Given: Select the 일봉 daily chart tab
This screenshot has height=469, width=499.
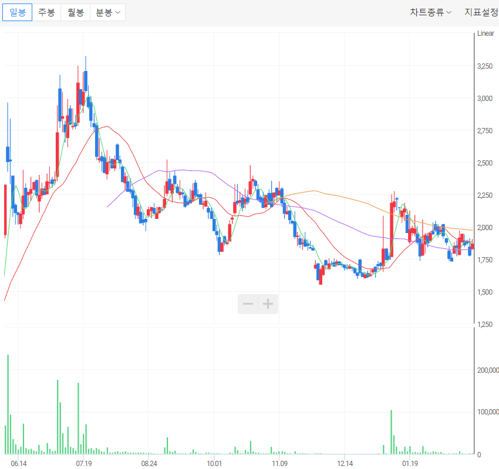Looking at the screenshot, I should [17, 12].
